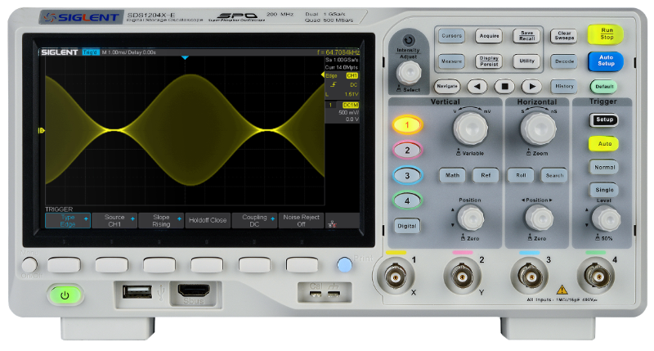Click the Math button
Viewport: 654px width, 351px height.
point(452,175)
